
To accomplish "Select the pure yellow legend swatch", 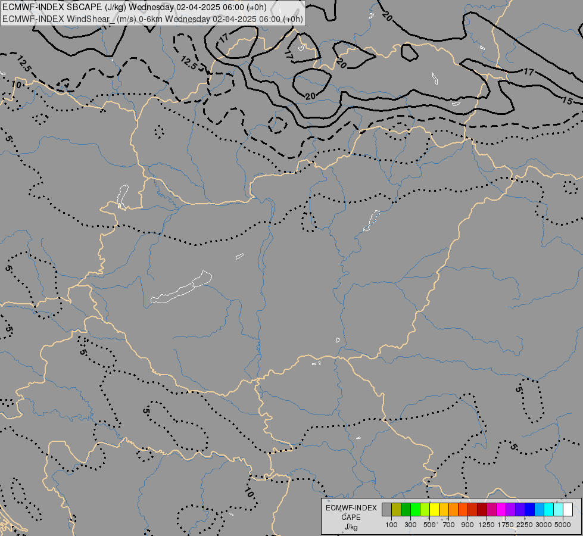I will pyautogui.click(x=434, y=509).
